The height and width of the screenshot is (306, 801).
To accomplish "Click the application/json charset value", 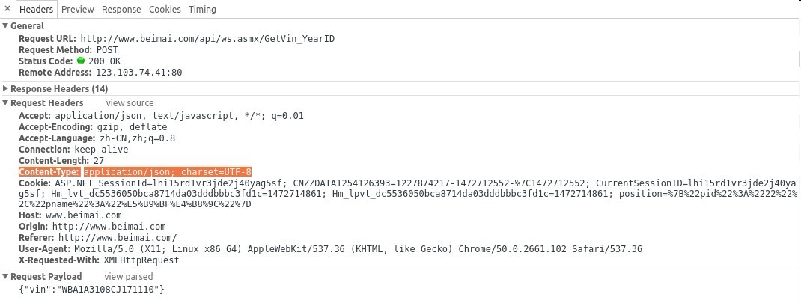I will click(x=168, y=172).
